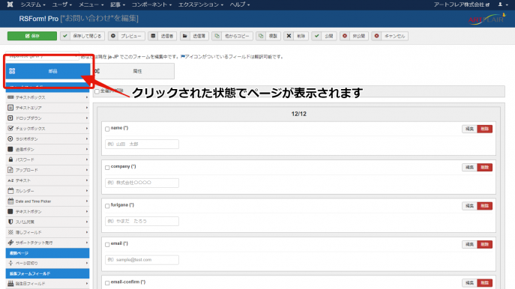This screenshot has width=515, height=289.
Task: Open the エクステンション dropdown menu
Action: (201, 4)
